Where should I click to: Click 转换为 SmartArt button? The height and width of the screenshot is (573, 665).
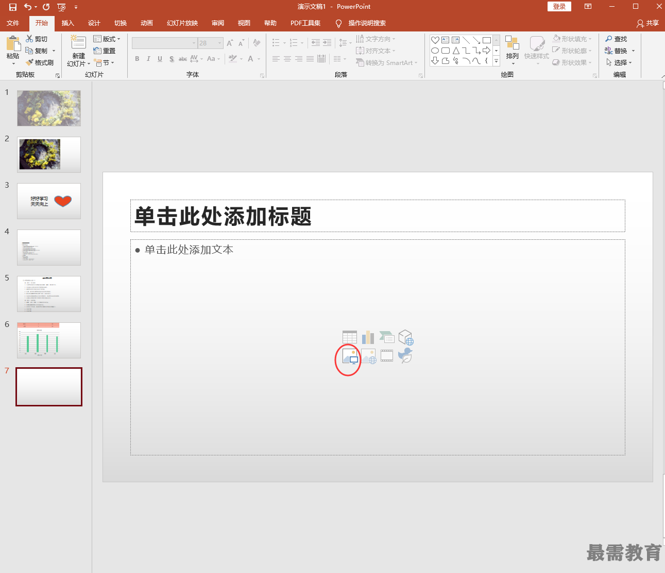(386, 62)
